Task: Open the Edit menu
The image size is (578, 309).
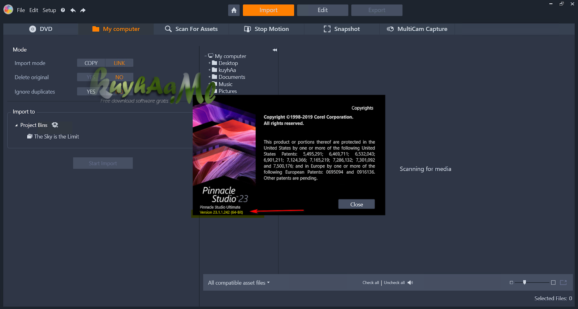Action: [x=34, y=10]
